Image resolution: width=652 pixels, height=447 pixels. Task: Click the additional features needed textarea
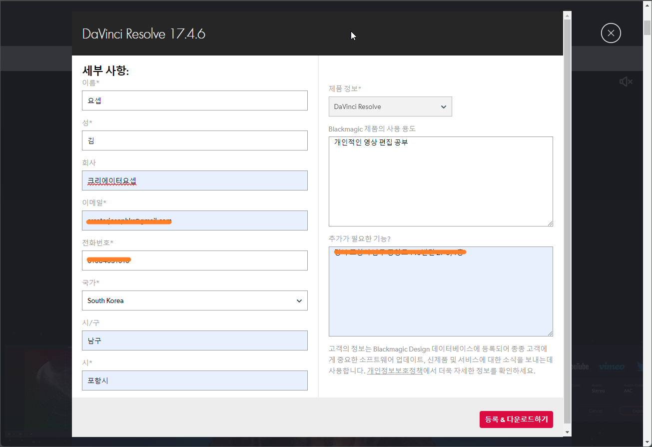click(x=441, y=291)
